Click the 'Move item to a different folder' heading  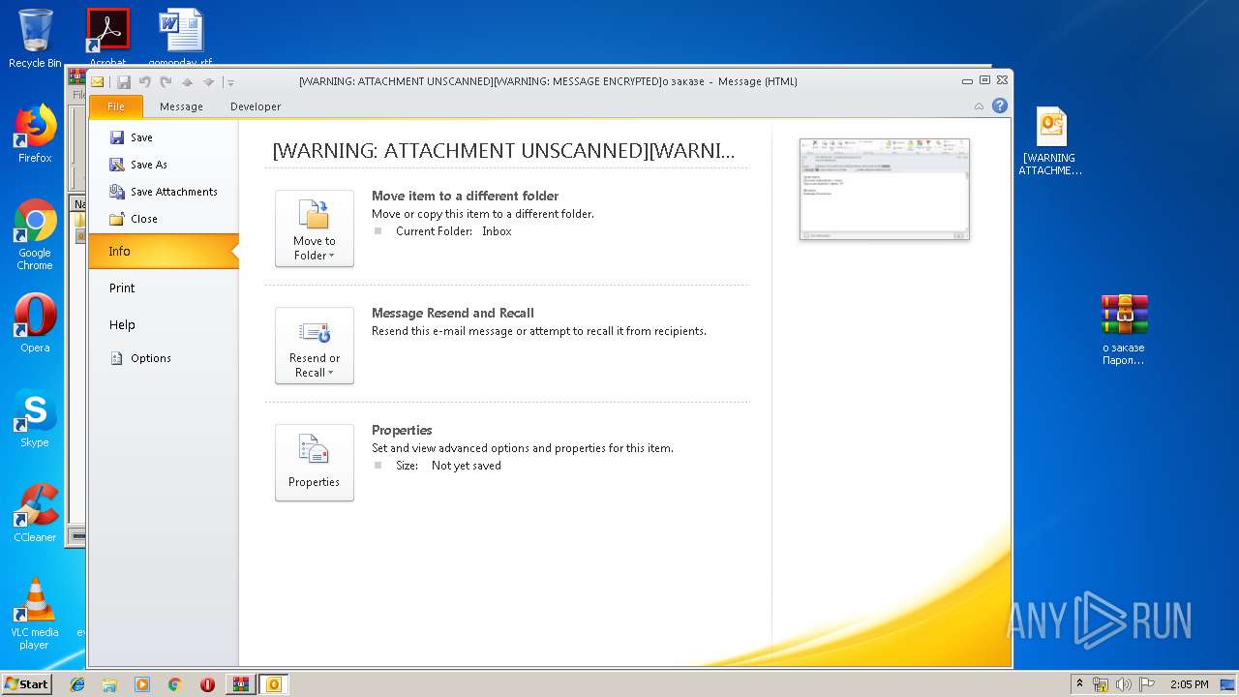tap(465, 196)
